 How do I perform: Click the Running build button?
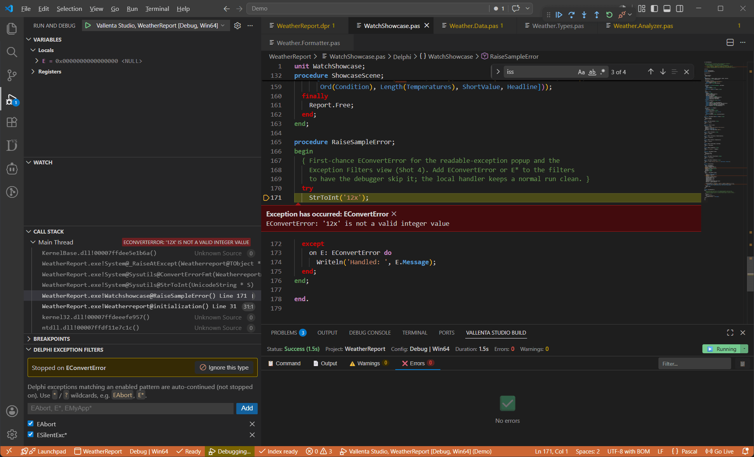click(722, 349)
